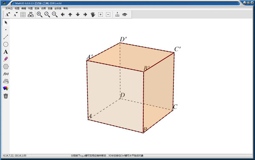Open the 视图 menu
The width and height of the screenshot is (255, 160).
[x=17, y=8]
